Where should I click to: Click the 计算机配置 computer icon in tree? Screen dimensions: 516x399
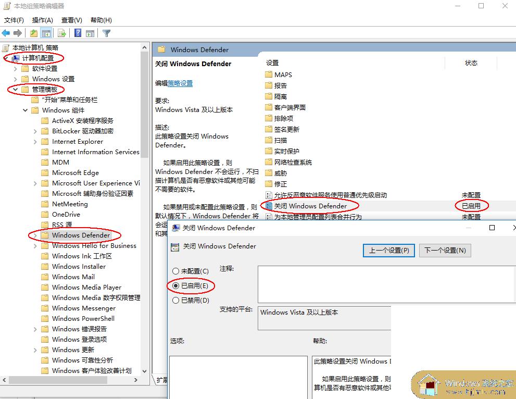(15, 58)
